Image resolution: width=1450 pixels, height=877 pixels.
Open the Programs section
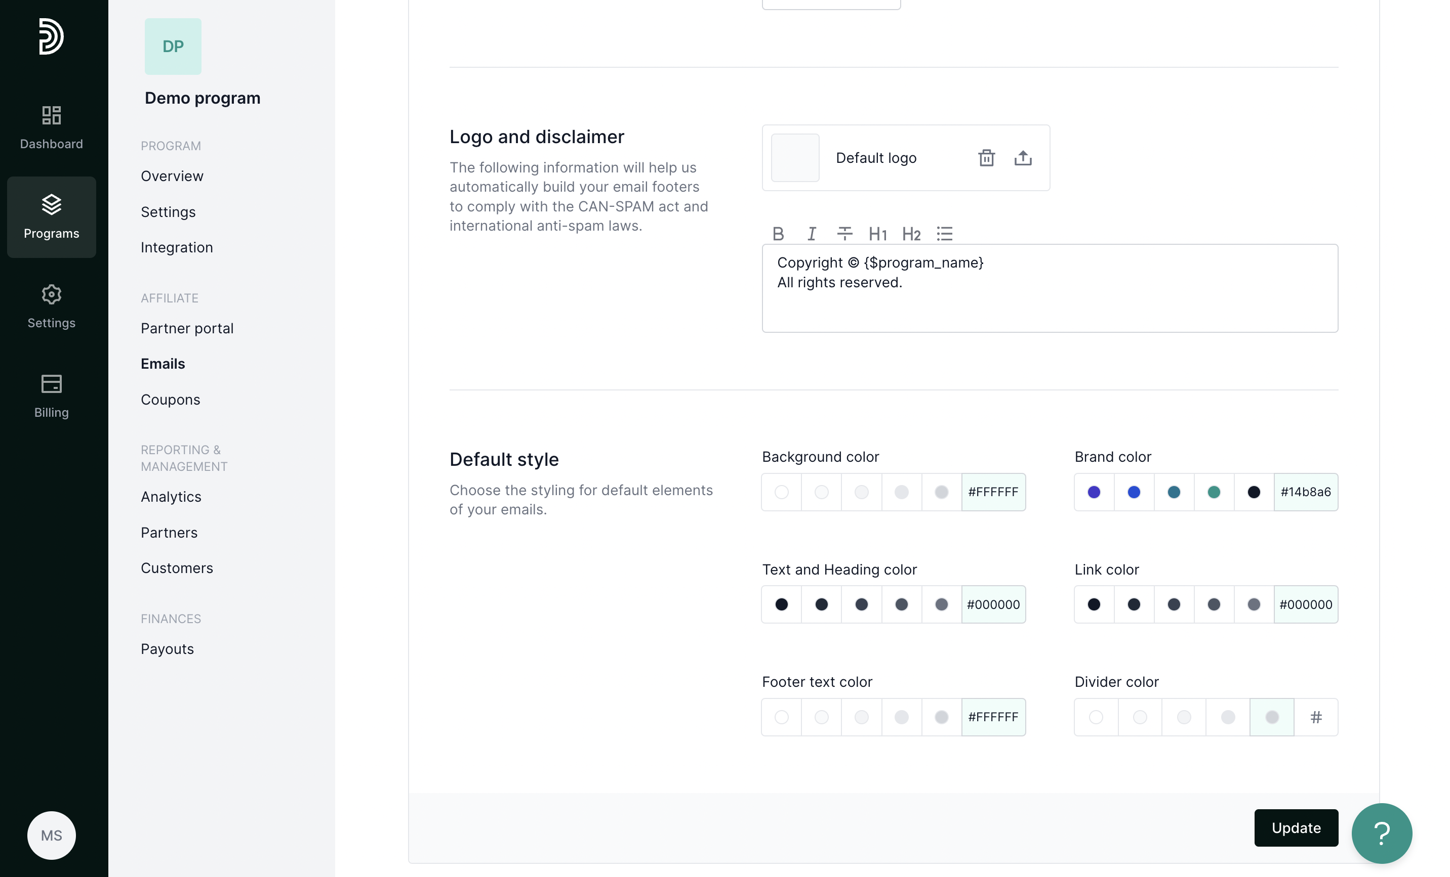pyautogui.click(x=51, y=217)
